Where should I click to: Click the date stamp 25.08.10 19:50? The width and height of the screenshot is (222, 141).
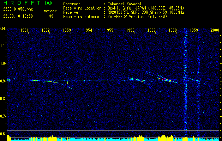18,16
